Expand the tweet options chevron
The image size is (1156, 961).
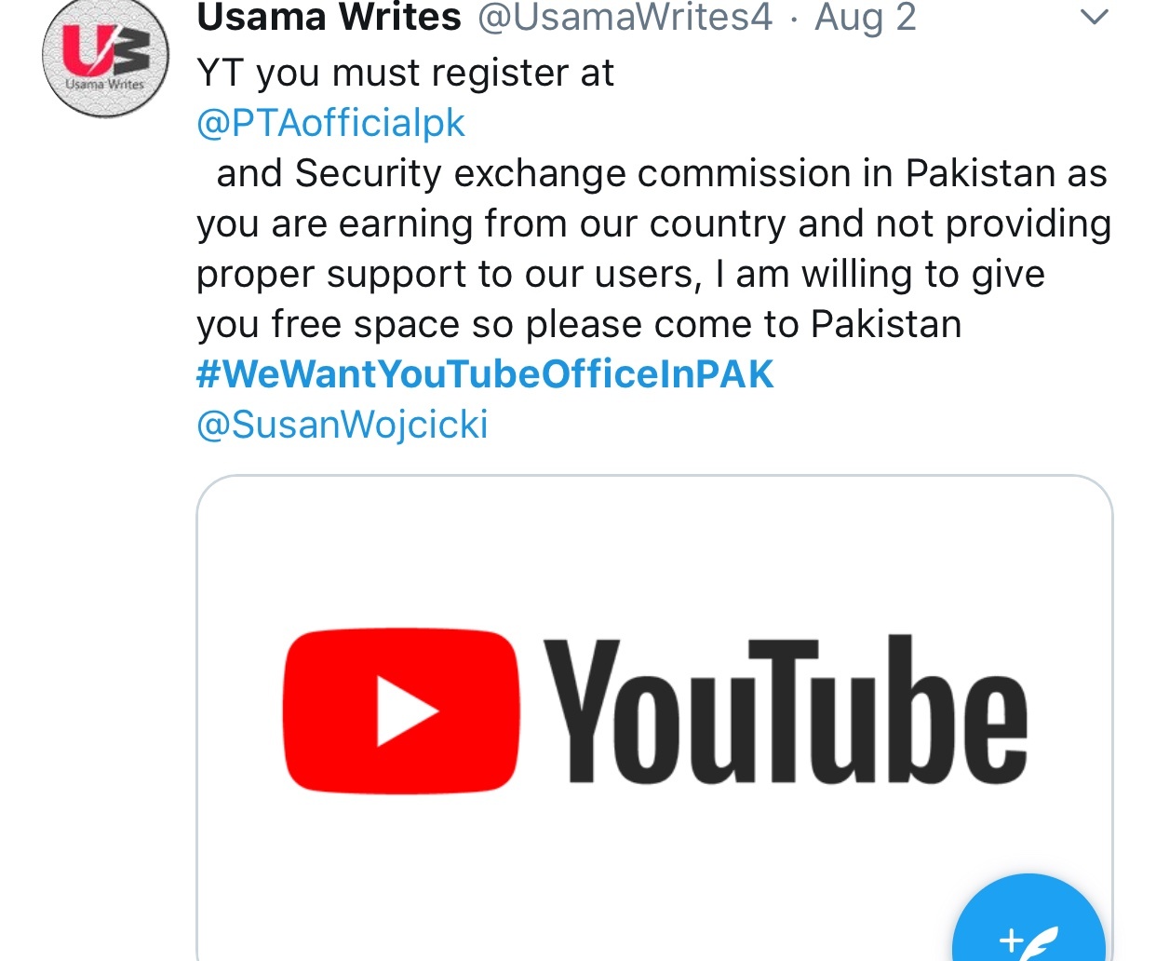click(x=1095, y=17)
